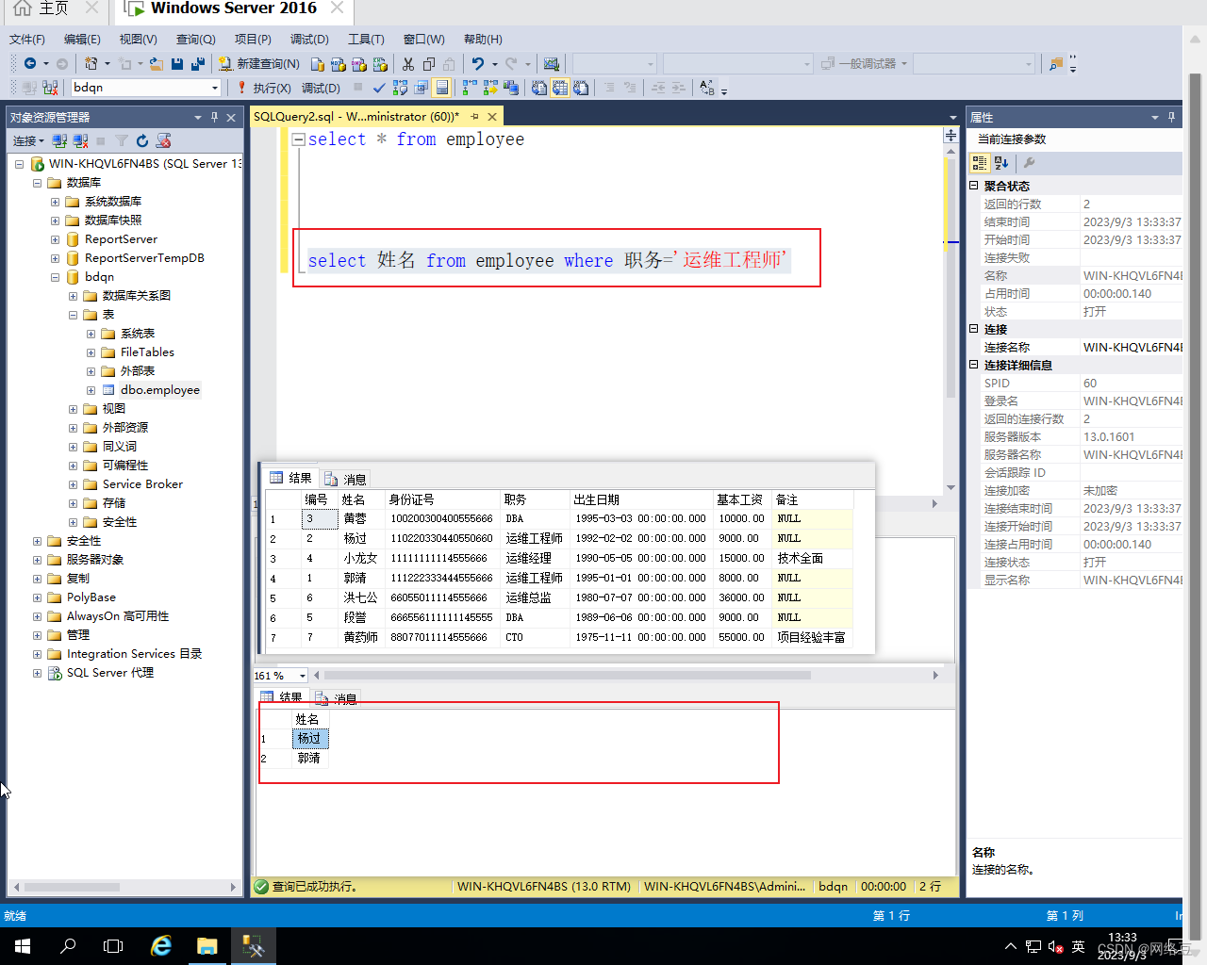
Task: Collapse the 聚合状态 properties section
Action: [974, 186]
